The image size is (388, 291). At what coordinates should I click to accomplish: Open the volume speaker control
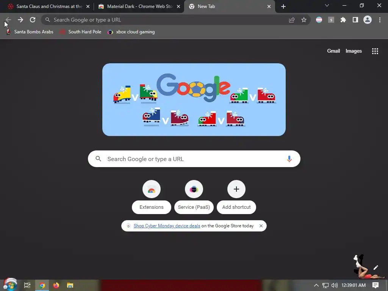334,285
